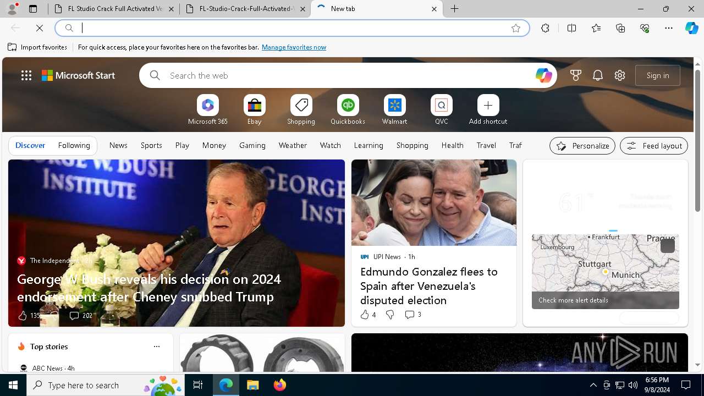Open the Weather category
Screen dimensions: 704x396
(293, 145)
